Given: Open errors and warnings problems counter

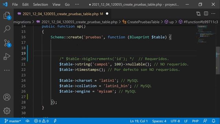Looking at the screenshot, I should [41, 121].
